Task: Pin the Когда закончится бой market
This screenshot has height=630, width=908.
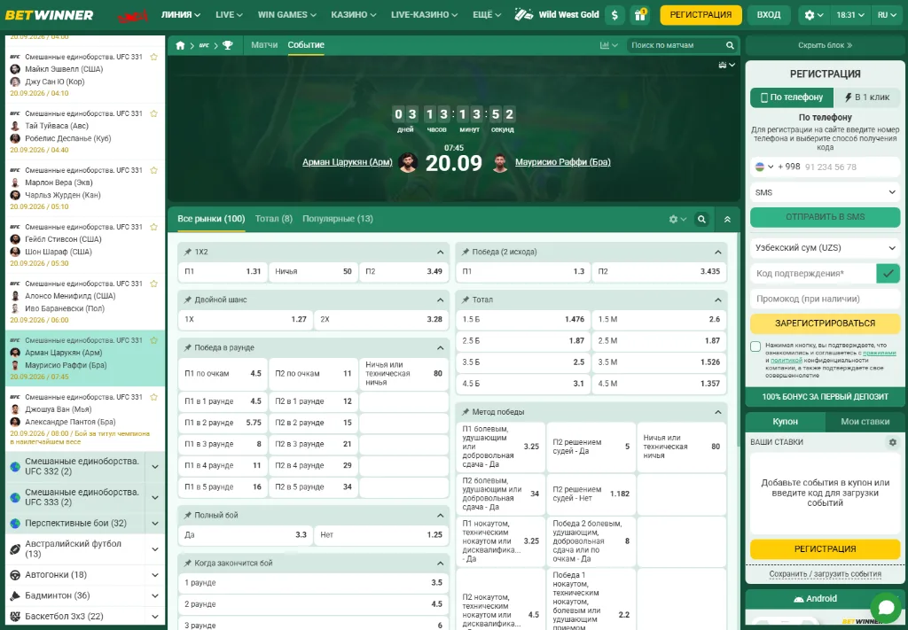Action: coord(188,563)
